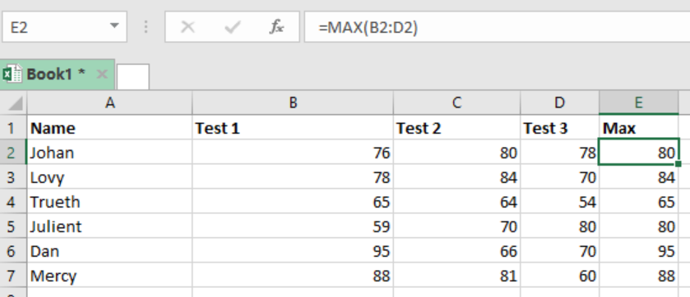Select column E header
690x297 pixels.
pyautogui.click(x=638, y=103)
